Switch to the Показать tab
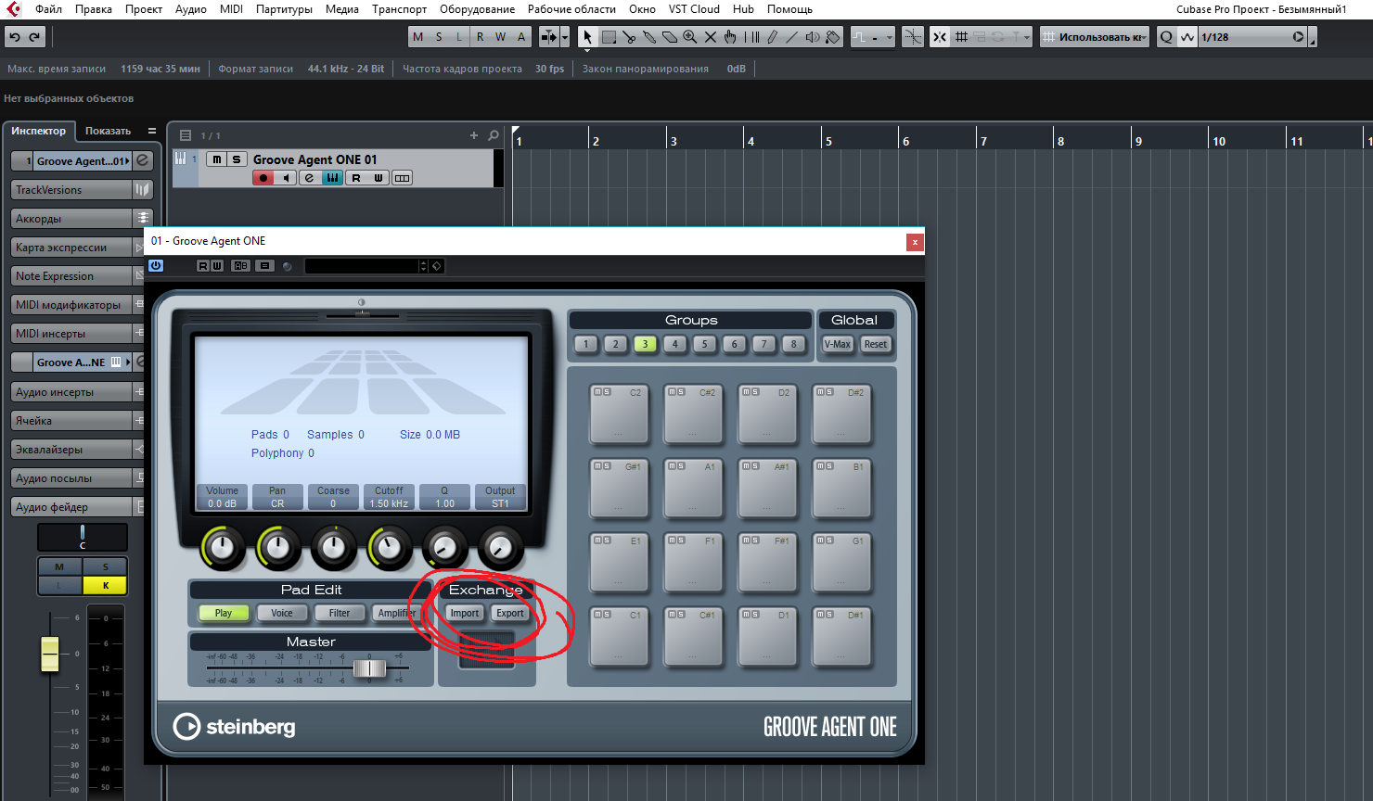This screenshot has width=1373, height=801. tap(109, 131)
